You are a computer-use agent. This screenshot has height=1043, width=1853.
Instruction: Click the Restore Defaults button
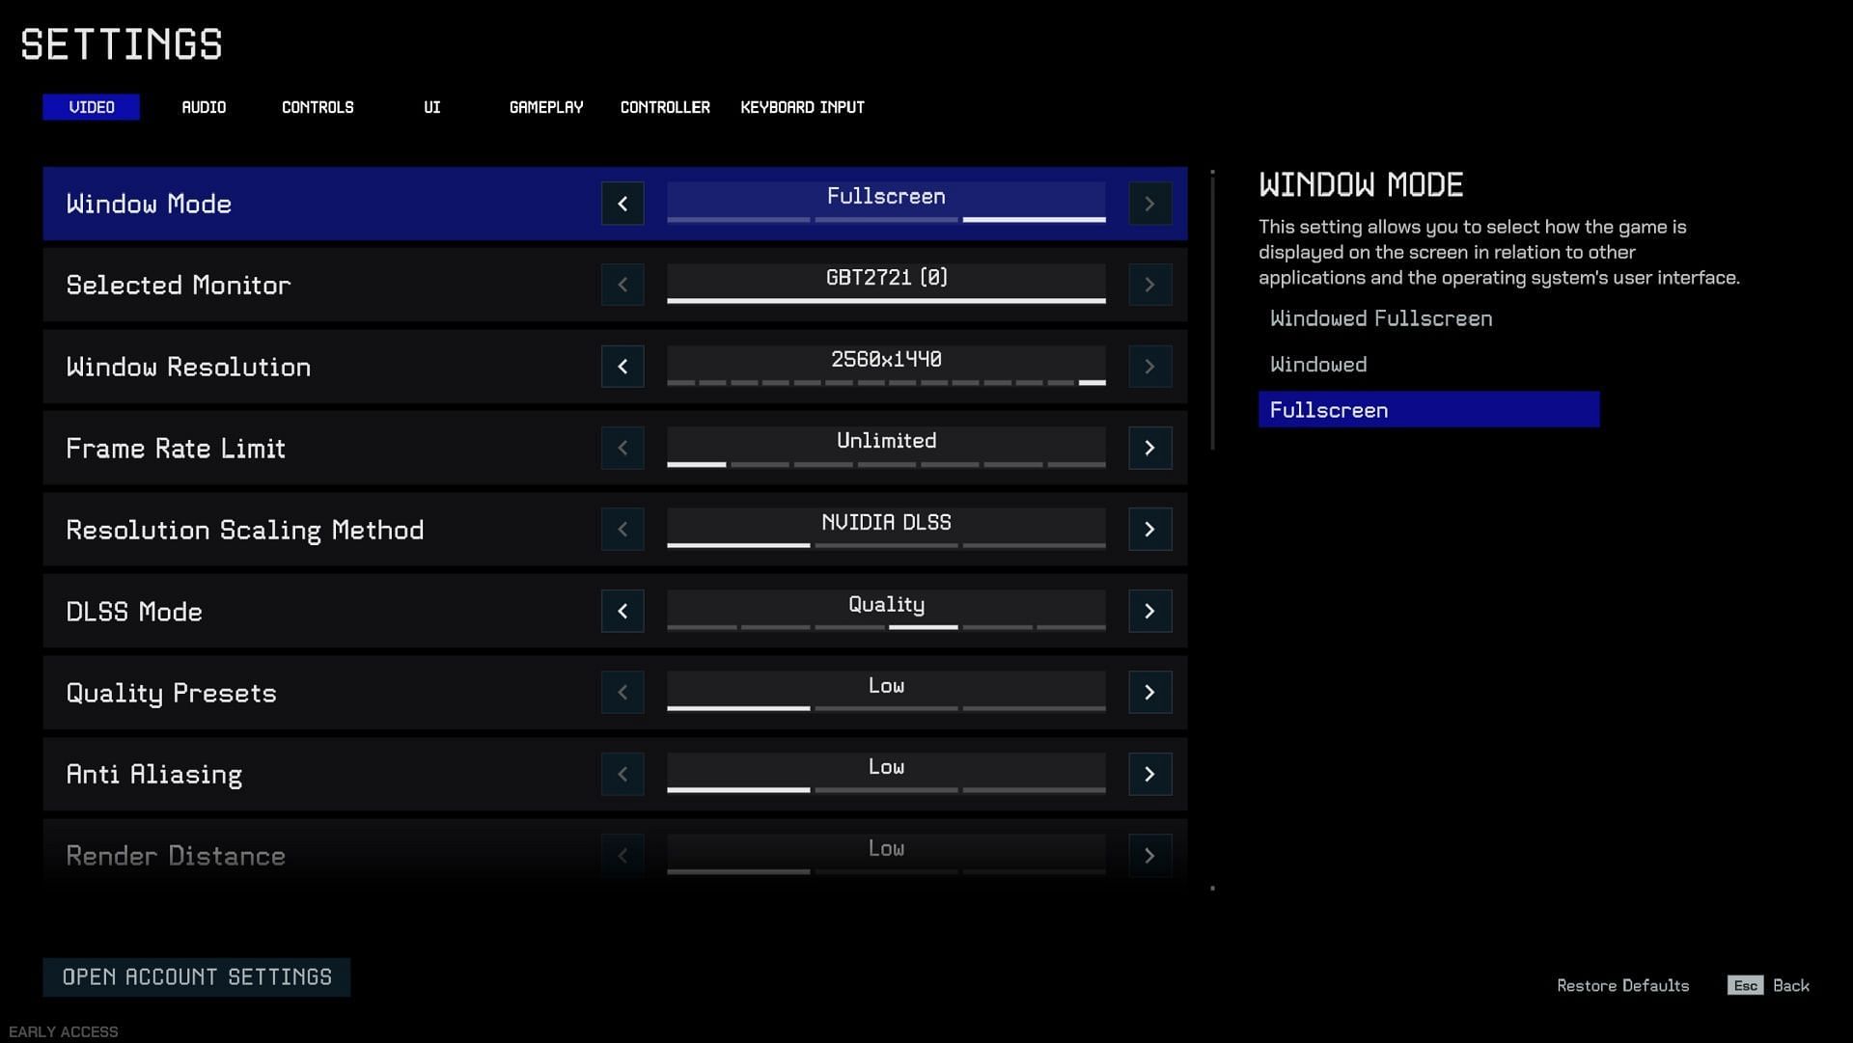pyautogui.click(x=1621, y=984)
